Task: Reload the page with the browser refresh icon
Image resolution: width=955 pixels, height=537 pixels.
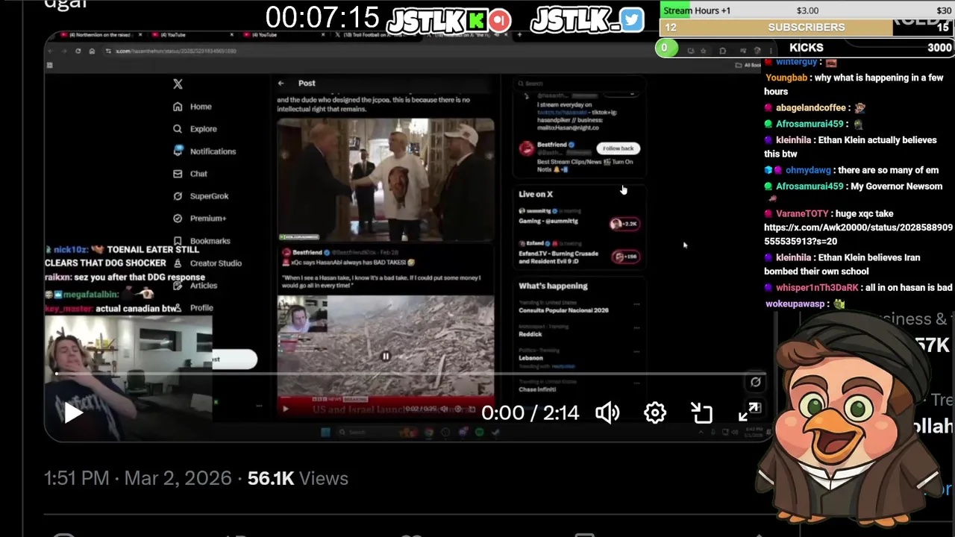Action: (78, 51)
